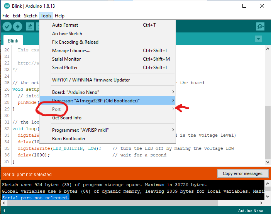Click console horizontal scroll left arrow
The image size is (271, 214).
[x=4, y=203]
